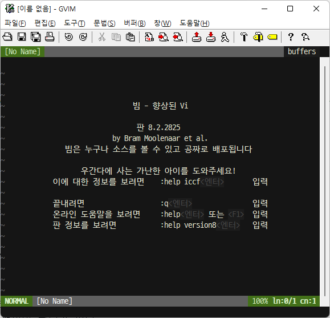Click the Jump to Tag icon

(272, 37)
